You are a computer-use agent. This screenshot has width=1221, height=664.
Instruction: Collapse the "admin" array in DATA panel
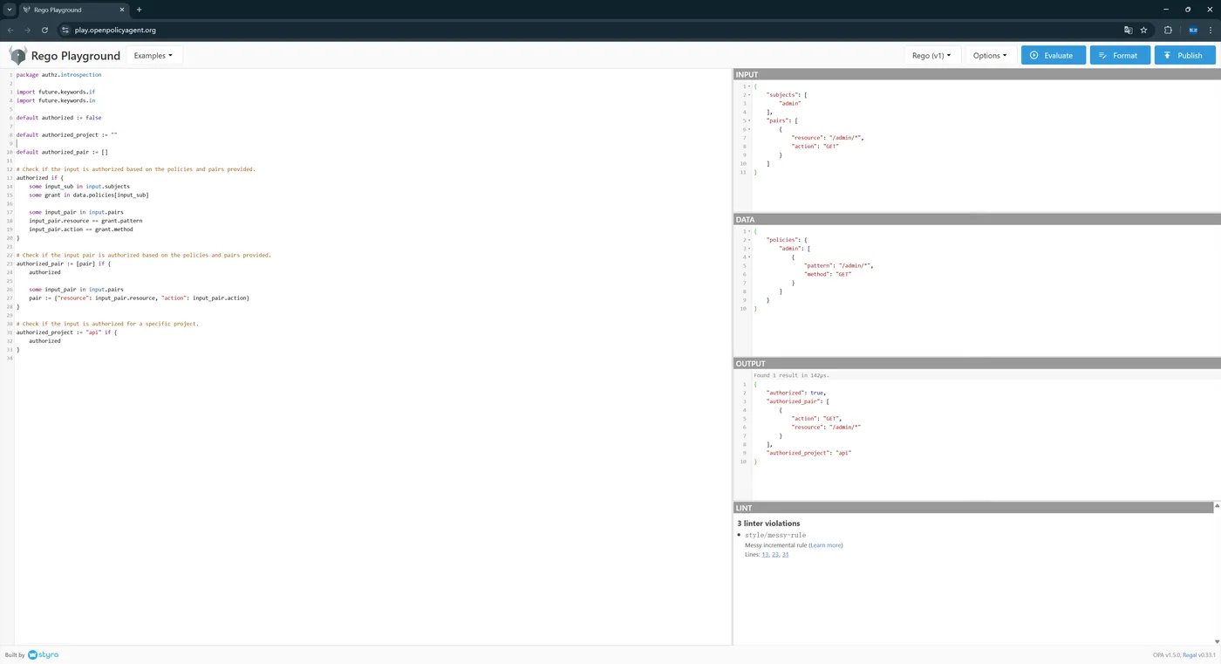[749, 249]
